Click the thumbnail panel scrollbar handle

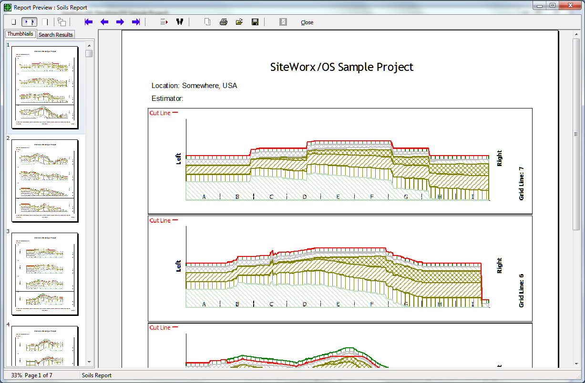click(x=89, y=53)
